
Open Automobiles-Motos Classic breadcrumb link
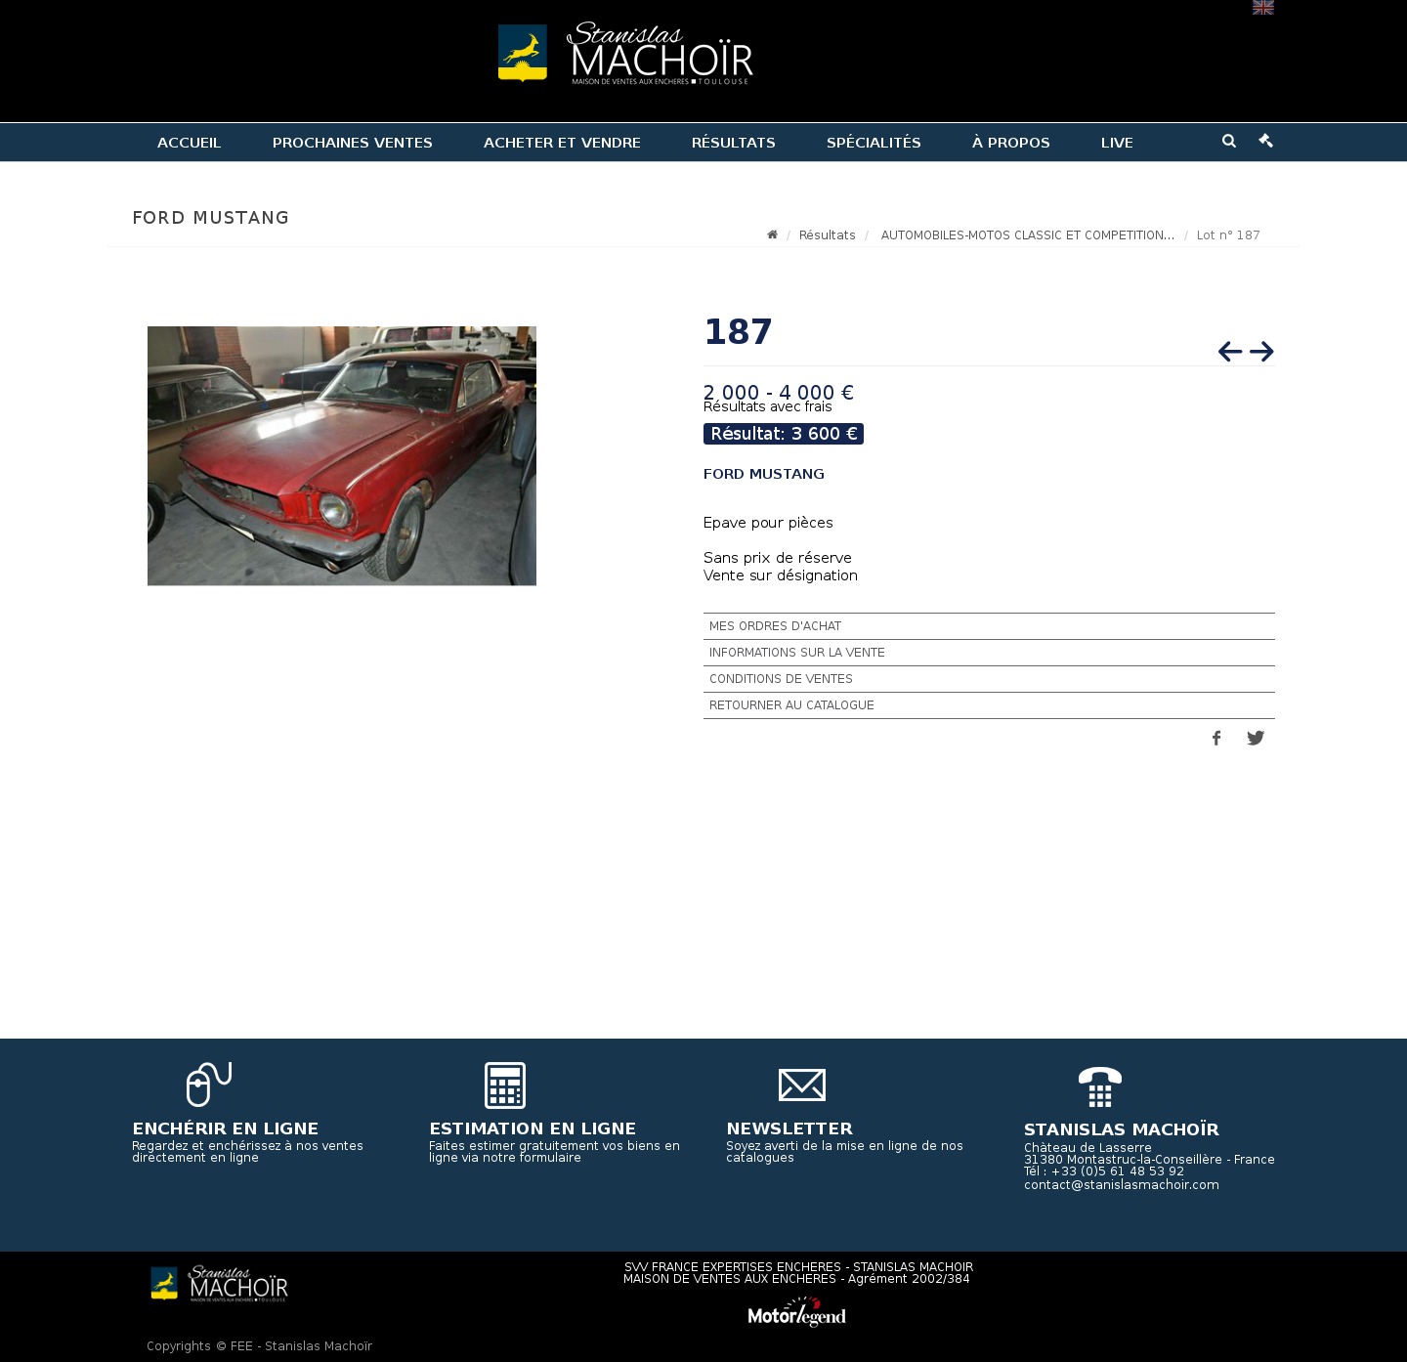(1028, 235)
